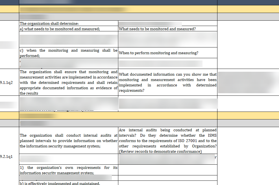Click the 9.1.1q2 reference ID cell
Viewport: 279px width, 185px height.
7,83
